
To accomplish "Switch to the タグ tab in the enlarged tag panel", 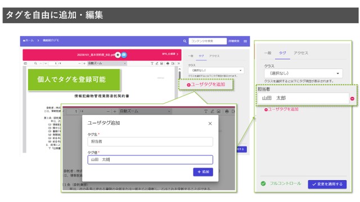I will (x=282, y=53).
